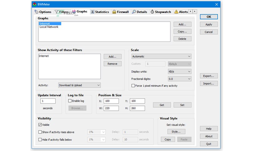Click the Graphs tab chart icon

(74, 12)
